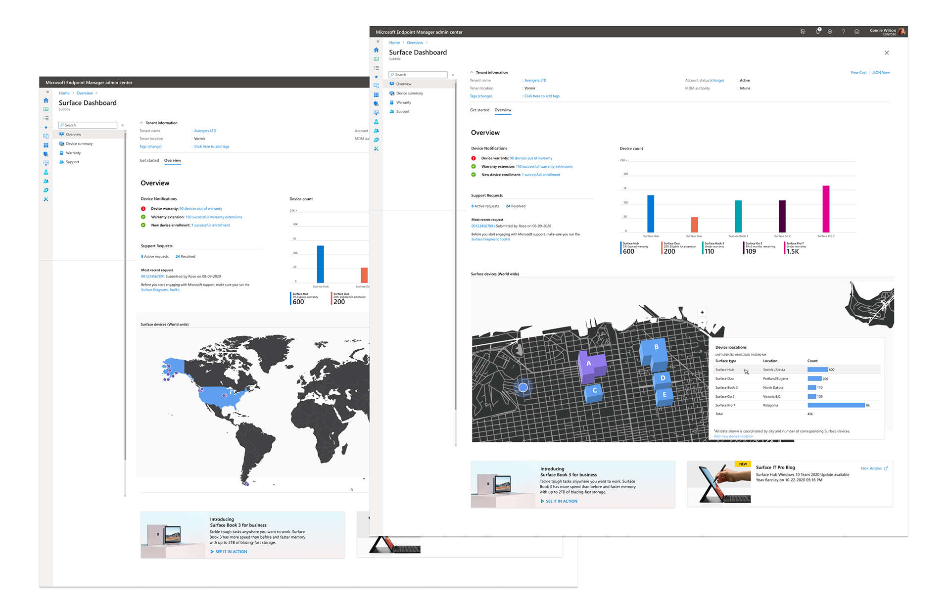Open Groups icon in front window sidebar
Screen dimensions: 950x609
click(376, 131)
